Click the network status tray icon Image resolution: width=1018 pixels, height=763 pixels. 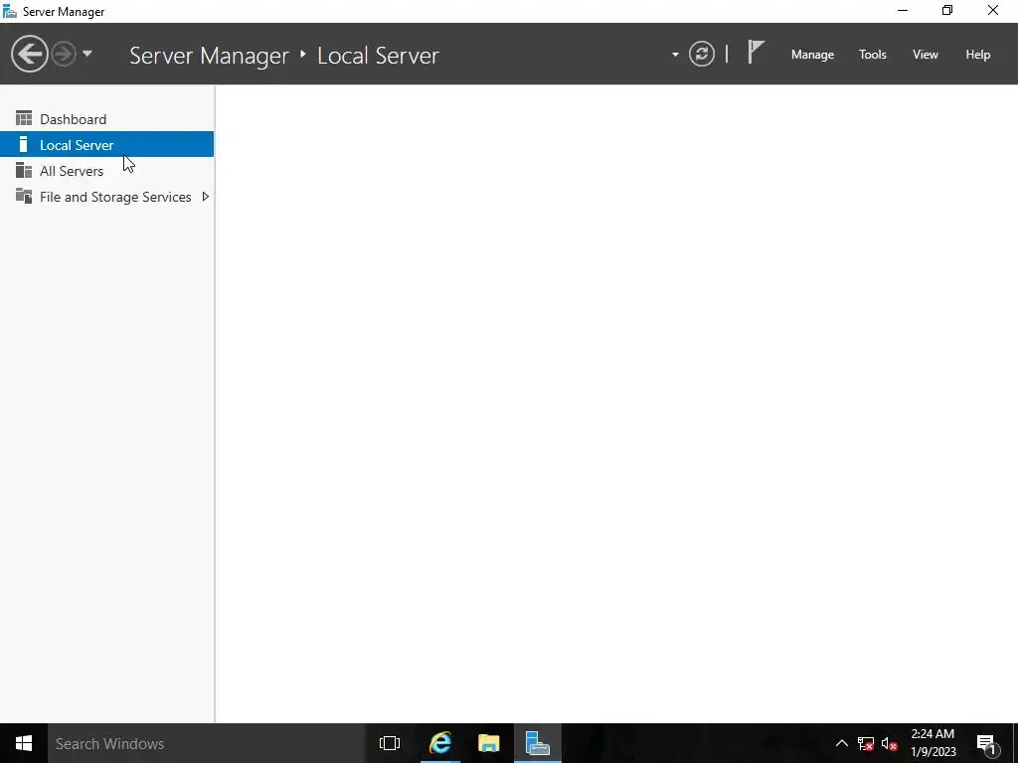866,743
